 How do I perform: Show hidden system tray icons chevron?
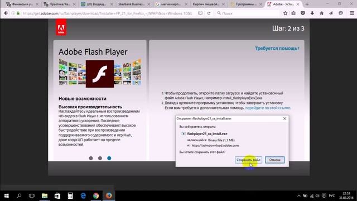[299, 196]
